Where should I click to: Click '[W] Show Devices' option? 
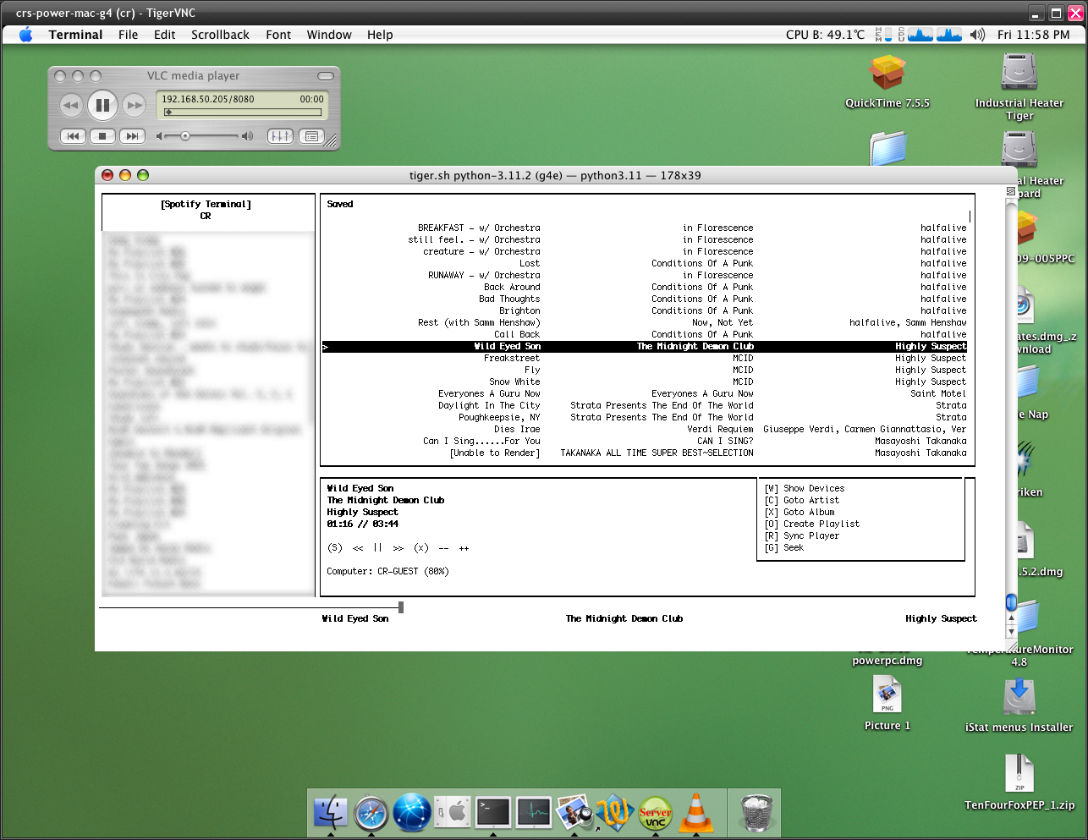805,488
